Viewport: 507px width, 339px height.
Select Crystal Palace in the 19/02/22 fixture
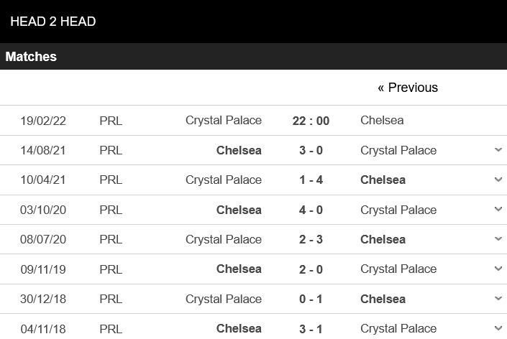point(224,121)
